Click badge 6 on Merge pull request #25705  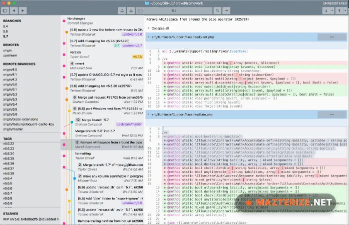[74, 97]
